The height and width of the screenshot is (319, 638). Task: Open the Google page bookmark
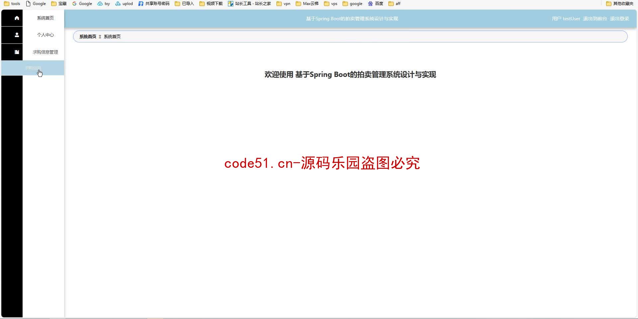[36, 4]
